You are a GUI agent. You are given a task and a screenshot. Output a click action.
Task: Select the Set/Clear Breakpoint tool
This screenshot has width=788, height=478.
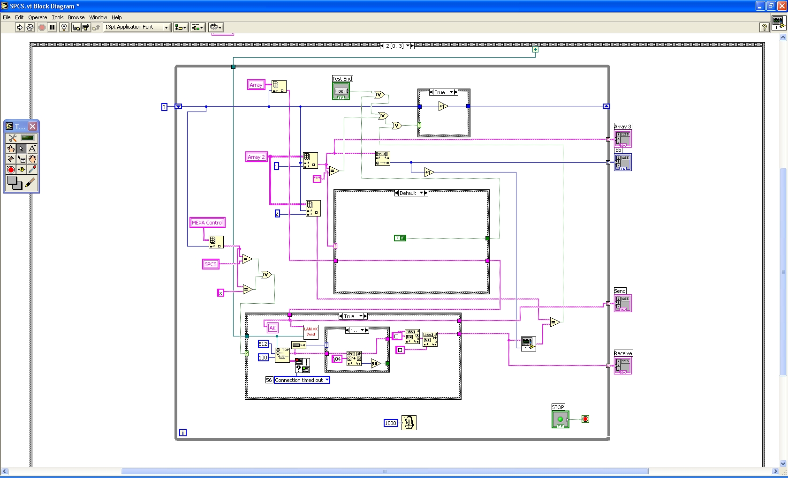(11, 169)
